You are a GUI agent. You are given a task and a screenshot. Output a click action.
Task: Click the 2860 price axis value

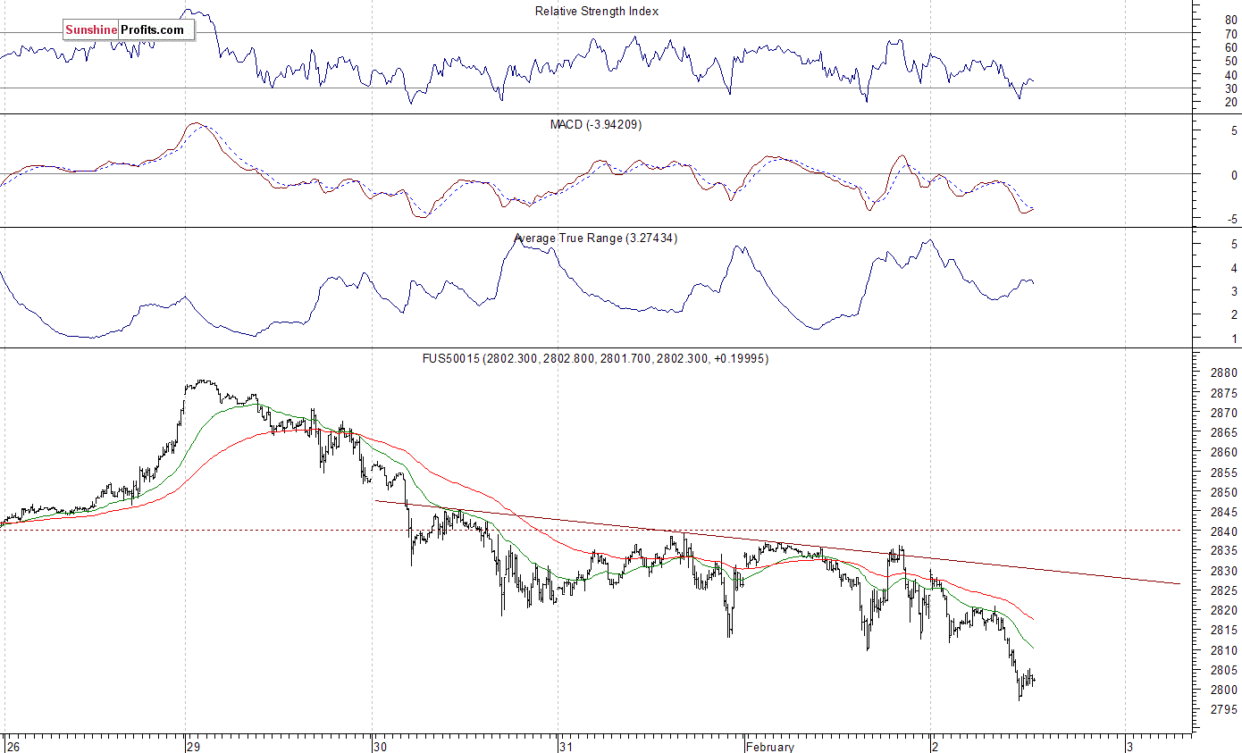coord(1224,453)
